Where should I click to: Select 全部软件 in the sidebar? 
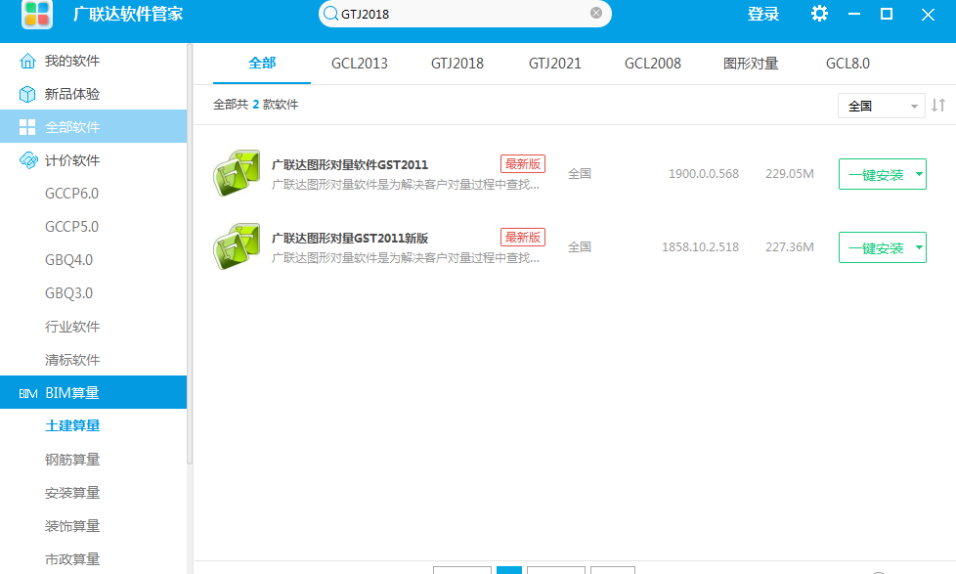click(x=93, y=127)
